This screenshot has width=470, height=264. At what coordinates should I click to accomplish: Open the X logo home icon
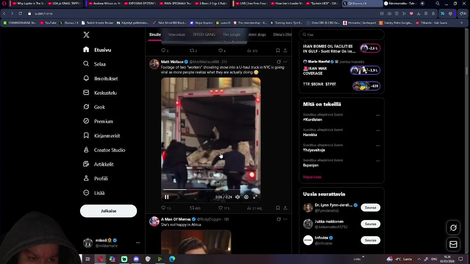[x=86, y=35]
